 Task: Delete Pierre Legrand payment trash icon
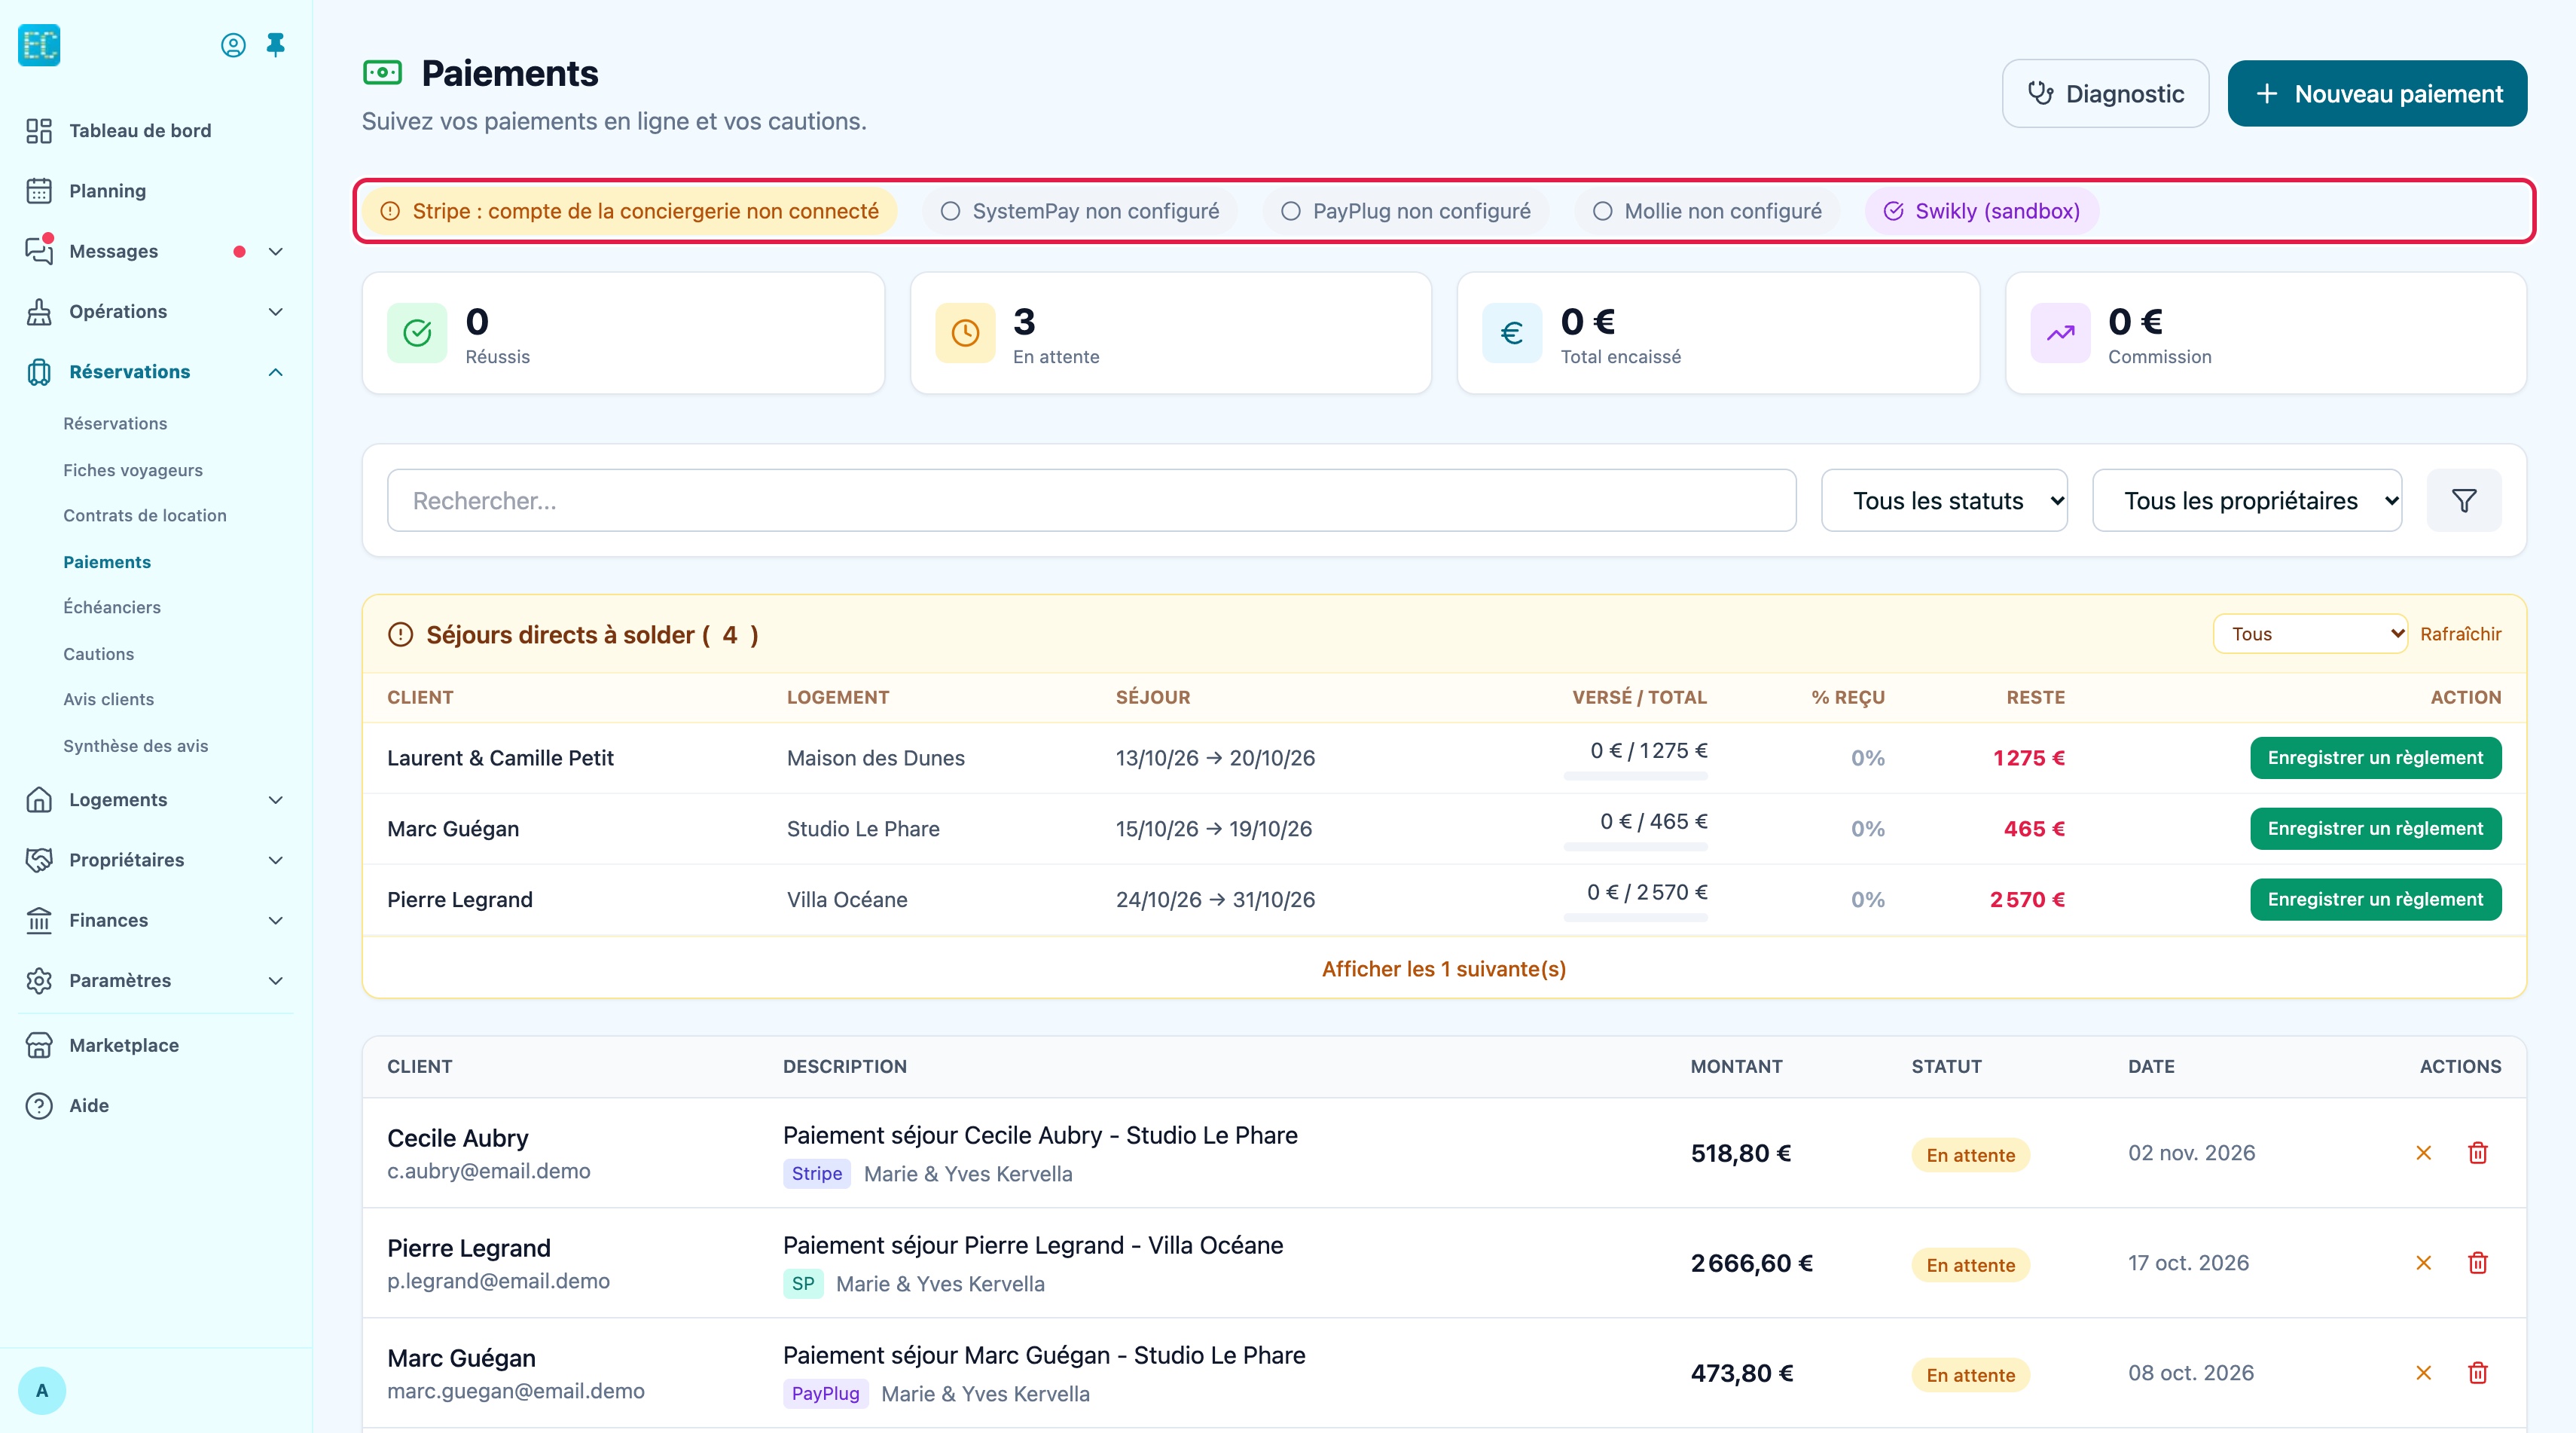coord(2478,1263)
